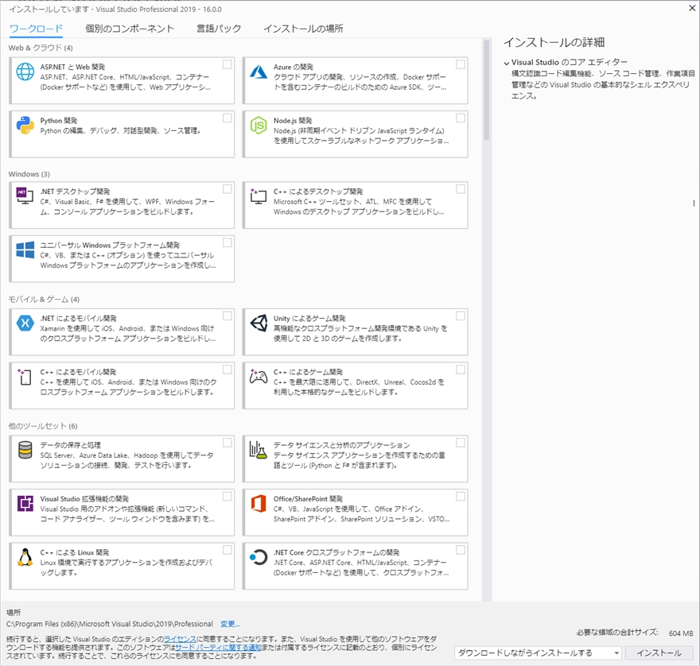Image resolution: width=700 pixels, height=666 pixels.
Task: Click the C++ game development gamepad icon
Action: point(259,377)
